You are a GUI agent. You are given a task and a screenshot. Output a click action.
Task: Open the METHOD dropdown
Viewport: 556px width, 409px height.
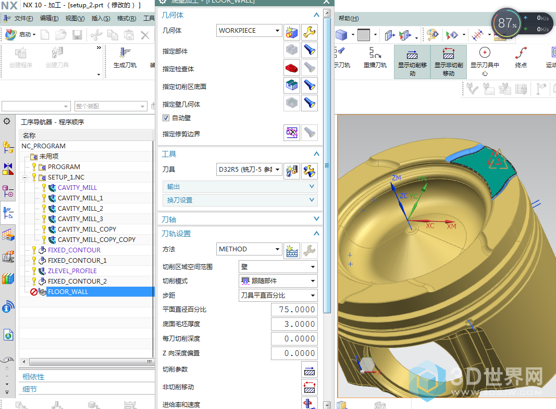[249, 249]
